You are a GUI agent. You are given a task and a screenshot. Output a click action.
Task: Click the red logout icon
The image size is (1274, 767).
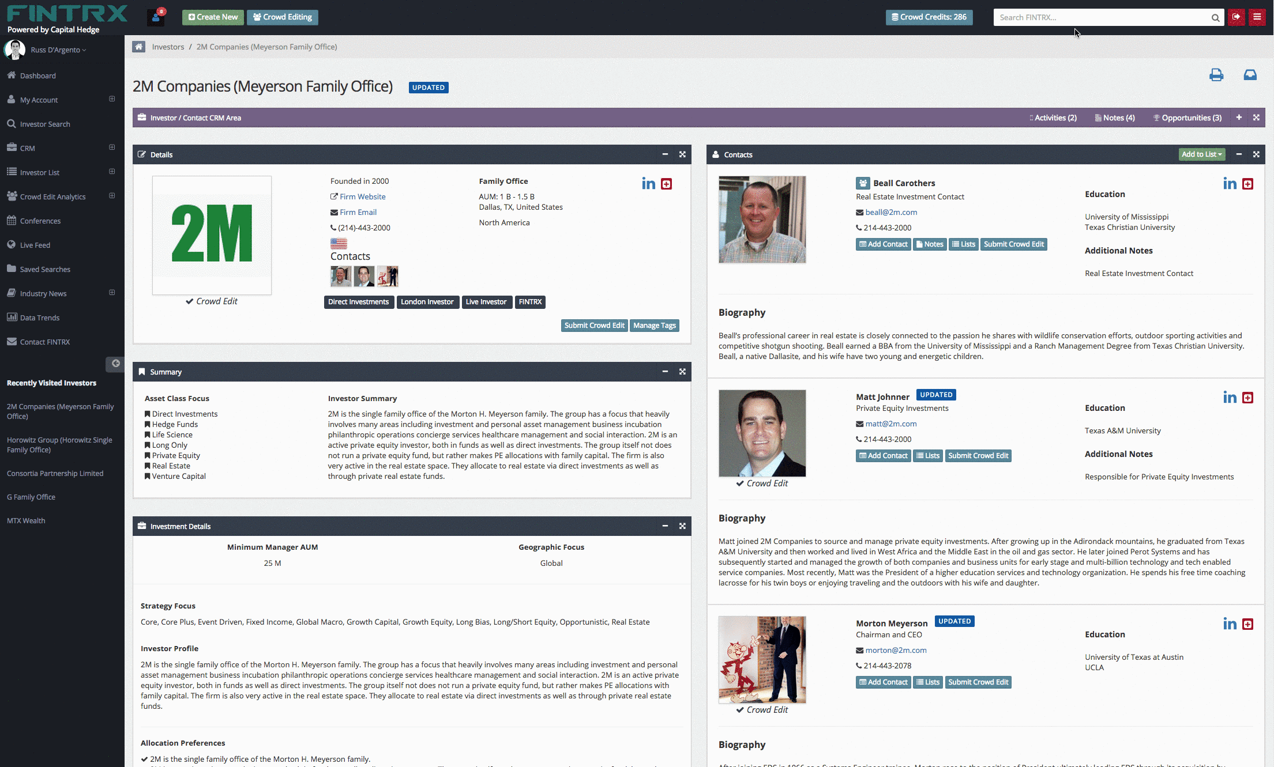pyautogui.click(x=1236, y=17)
